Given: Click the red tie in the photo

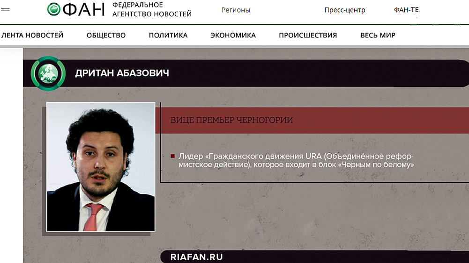Looking at the screenshot, I should pyautogui.click(x=93, y=217).
